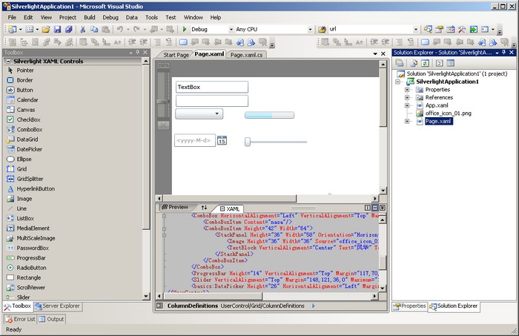Save all files with the stacked diskettes icon

click(x=68, y=29)
